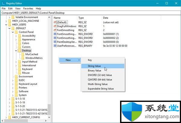181x123 pixels.
Task: Click the UserPreferences... binary value icon
Action: (x=55, y=46)
